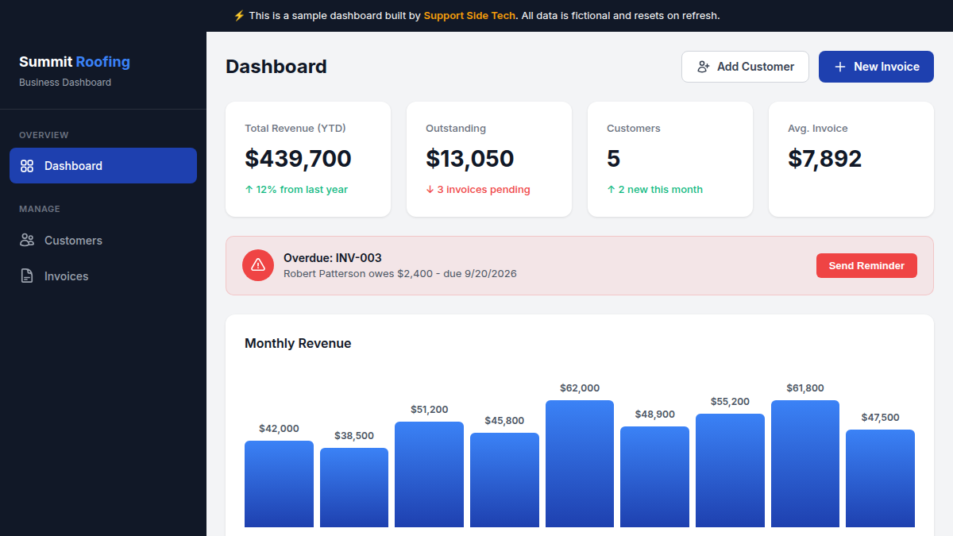Click the Dashboard page title
The height and width of the screenshot is (536, 953).
(x=276, y=67)
